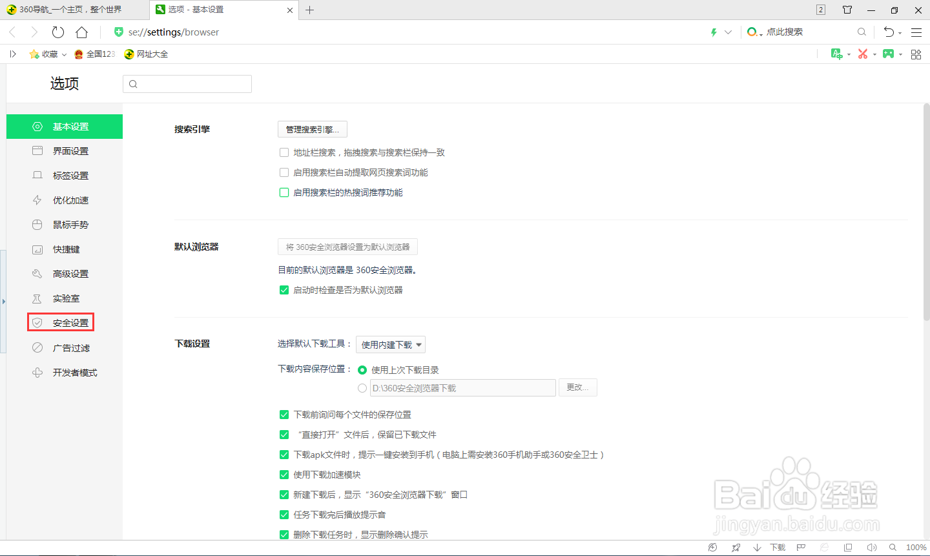Click the left edge sidebar expand handle
The width and height of the screenshot is (930, 556).
(3, 302)
